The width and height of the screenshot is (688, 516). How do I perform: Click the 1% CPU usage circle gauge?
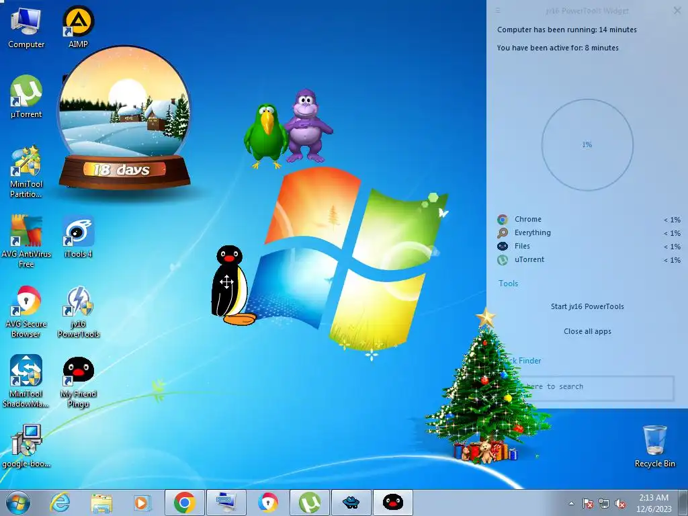587,145
